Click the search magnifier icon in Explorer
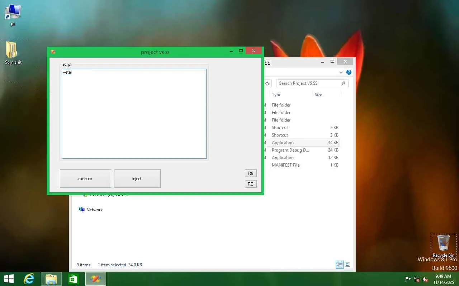This screenshot has width=459, height=286. (343, 83)
